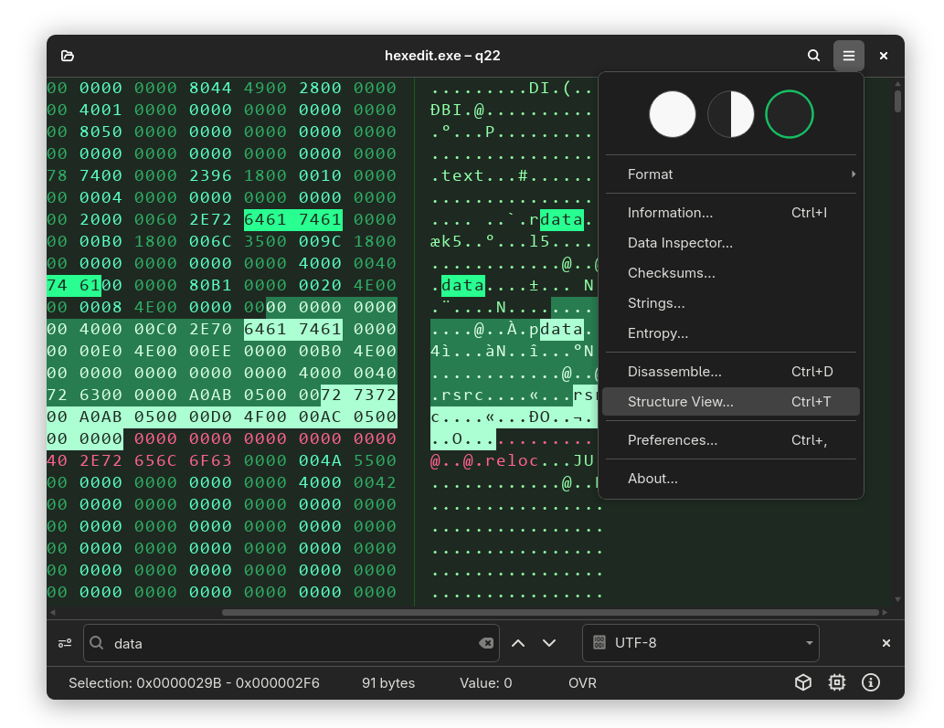The width and height of the screenshot is (944, 728).
Task: Click the '@..@.reloc...JU' ASCII row
Action: pyautogui.click(x=513, y=461)
